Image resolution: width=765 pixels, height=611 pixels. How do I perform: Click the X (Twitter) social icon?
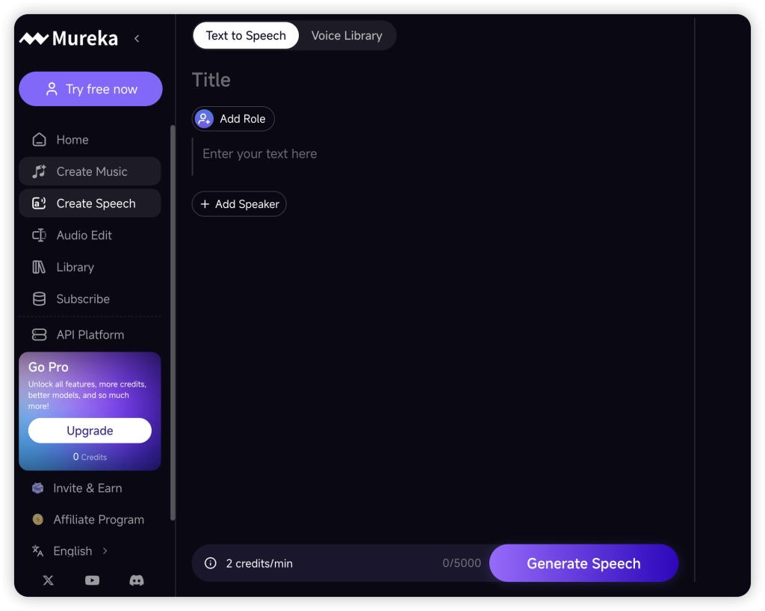(x=49, y=580)
